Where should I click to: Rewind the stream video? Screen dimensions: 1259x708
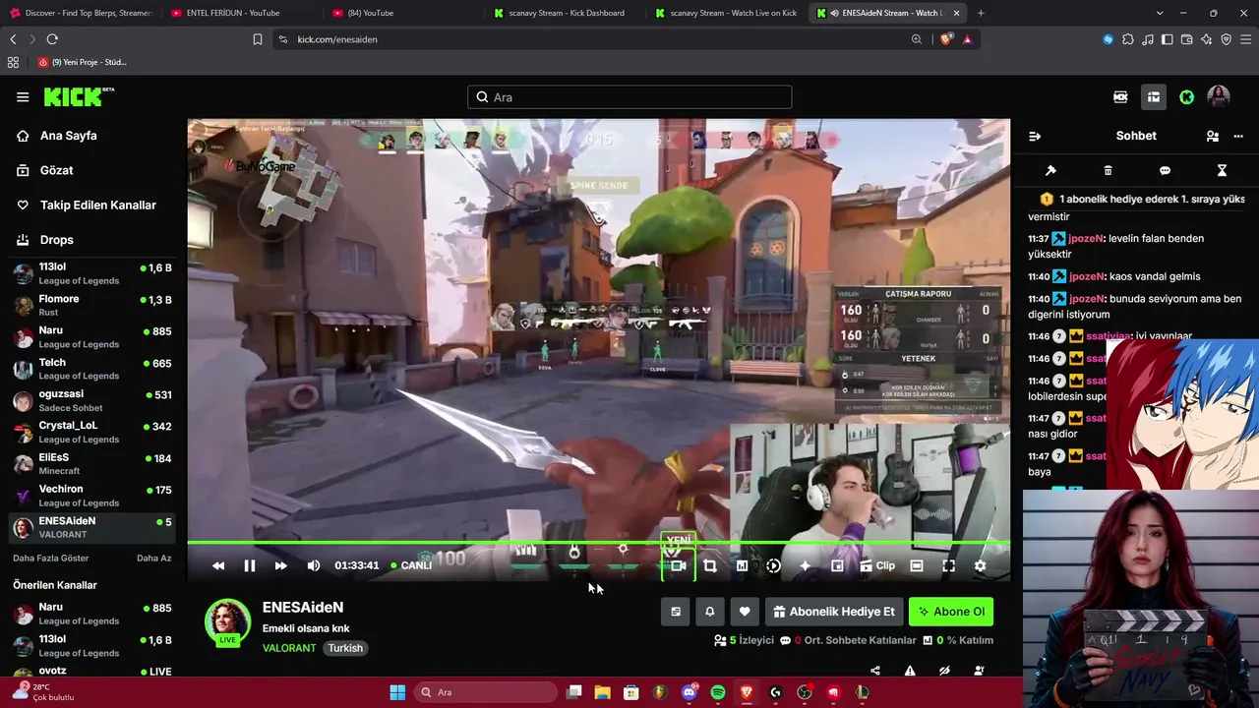tap(218, 565)
